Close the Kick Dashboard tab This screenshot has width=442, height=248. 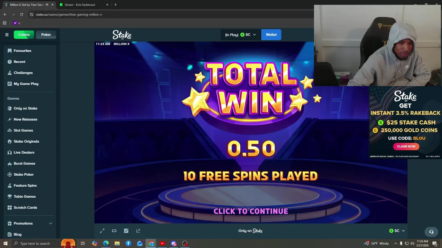[x=107, y=5]
